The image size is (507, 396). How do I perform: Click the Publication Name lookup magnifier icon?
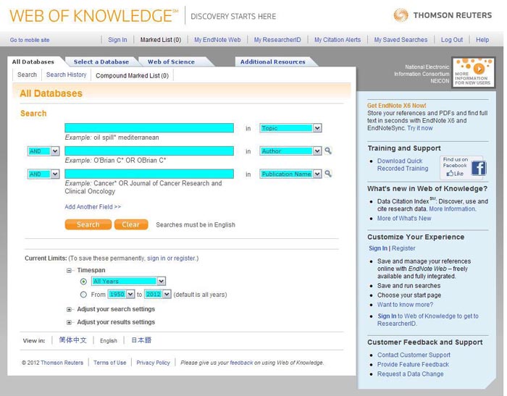click(x=328, y=174)
